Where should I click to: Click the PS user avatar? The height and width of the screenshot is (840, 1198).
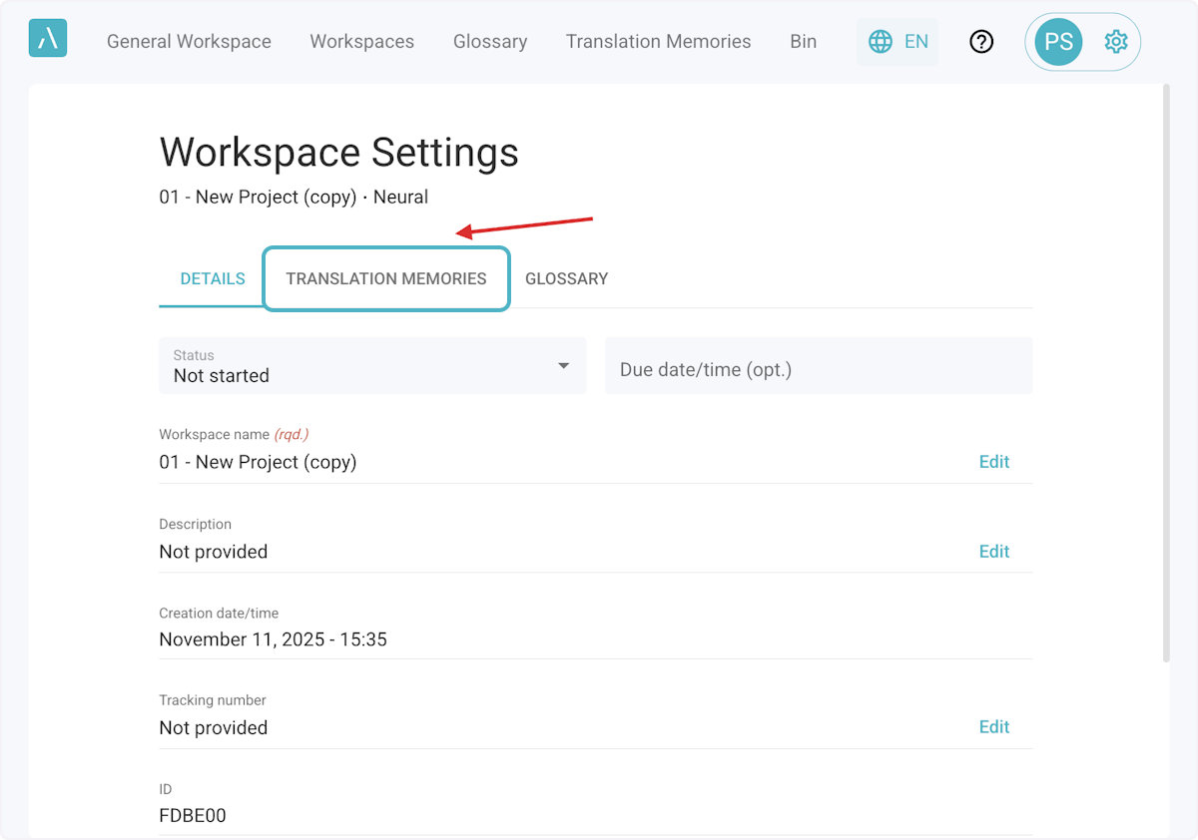[x=1058, y=42]
